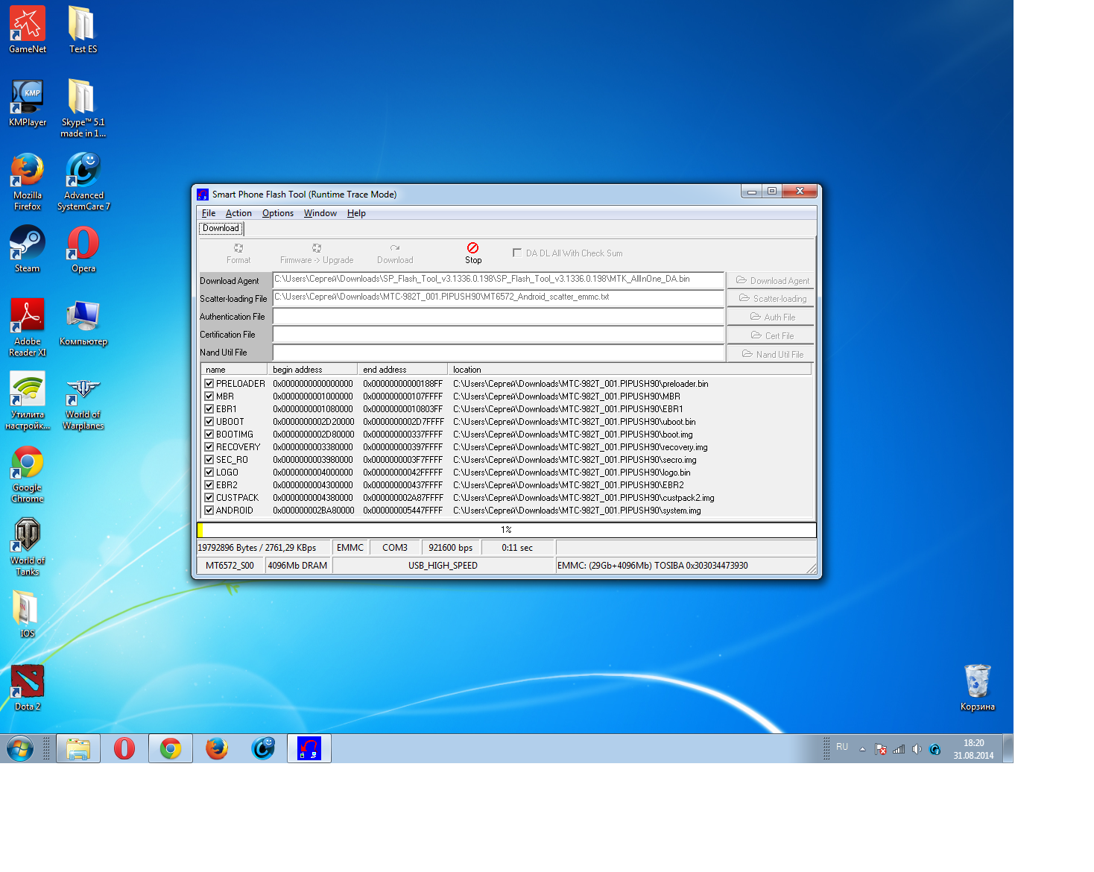This screenshot has height=872, width=1094.
Task: Uncheck the RECOVERY partition checkbox
Action: [x=209, y=447]
